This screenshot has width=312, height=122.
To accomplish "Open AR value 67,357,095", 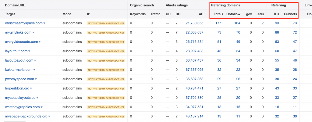I will (x=194, y=70).
